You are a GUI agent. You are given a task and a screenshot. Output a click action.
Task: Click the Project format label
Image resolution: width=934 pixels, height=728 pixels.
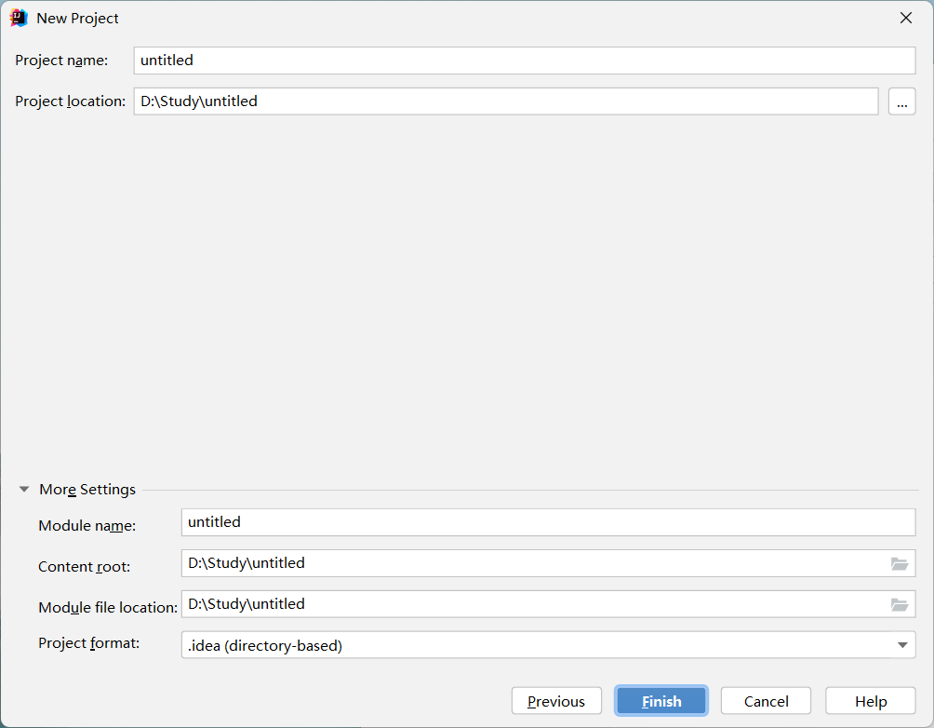(x=88, y=643)
